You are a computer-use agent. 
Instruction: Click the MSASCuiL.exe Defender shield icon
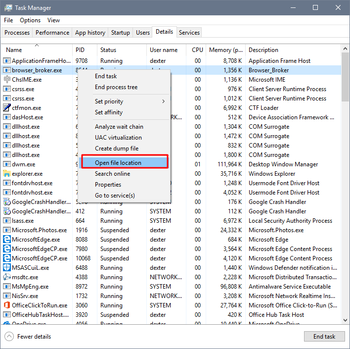tap(7, 268)
